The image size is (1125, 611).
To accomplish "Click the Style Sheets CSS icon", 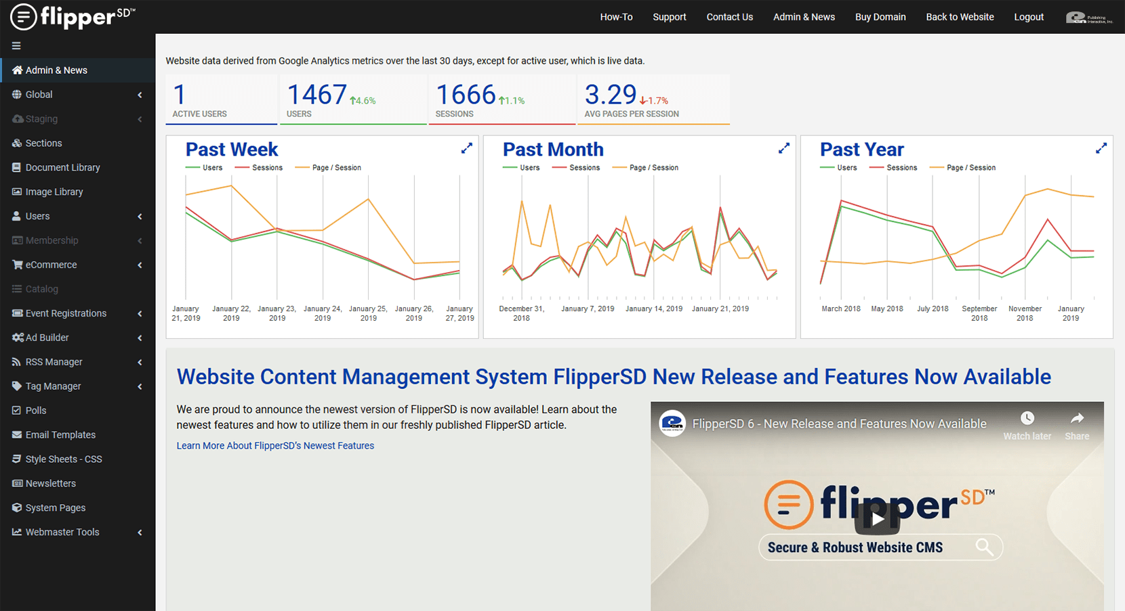I will 17,459.
